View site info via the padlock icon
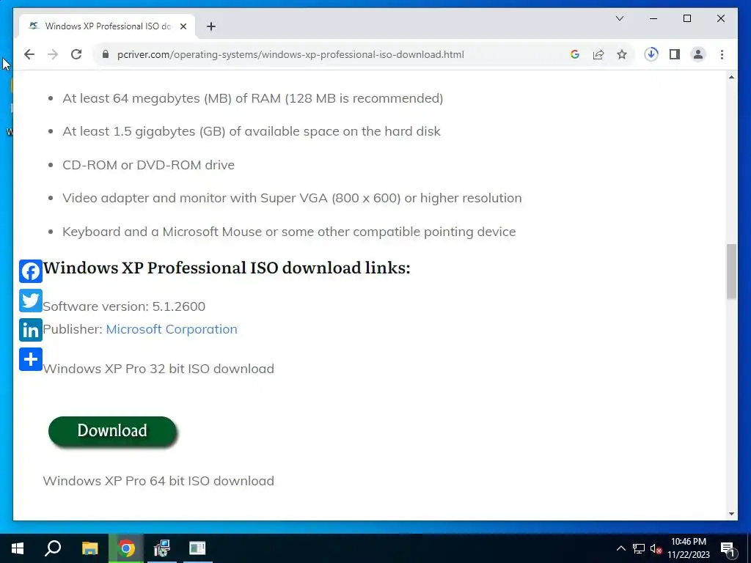This screenshot has height=563, width=751. point(106,54)
